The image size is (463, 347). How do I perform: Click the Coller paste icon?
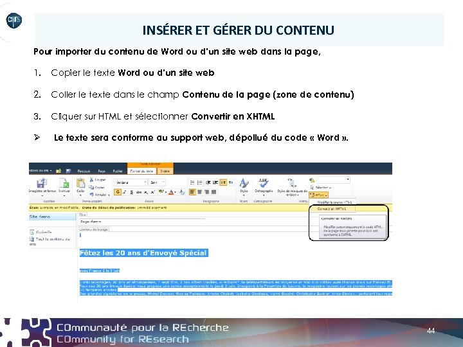coord(80,183)
